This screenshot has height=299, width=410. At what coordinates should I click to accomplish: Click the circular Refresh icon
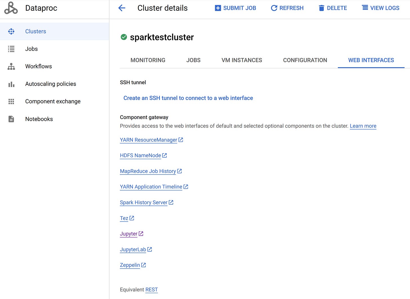tap(274, 8)
